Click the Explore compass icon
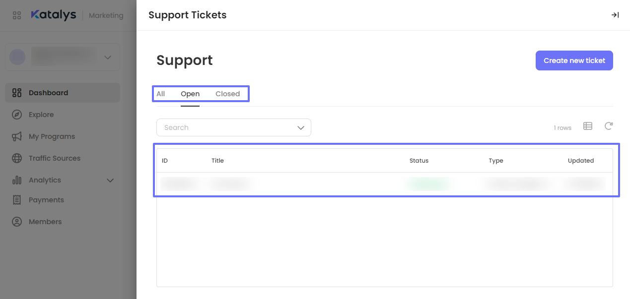Screen dimensions: 630x299 (17, 115)
